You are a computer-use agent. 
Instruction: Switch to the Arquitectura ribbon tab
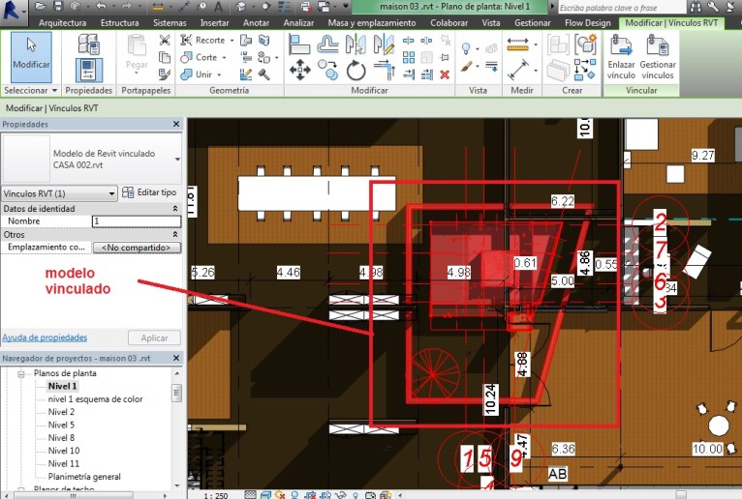click(x=62, y=21)
